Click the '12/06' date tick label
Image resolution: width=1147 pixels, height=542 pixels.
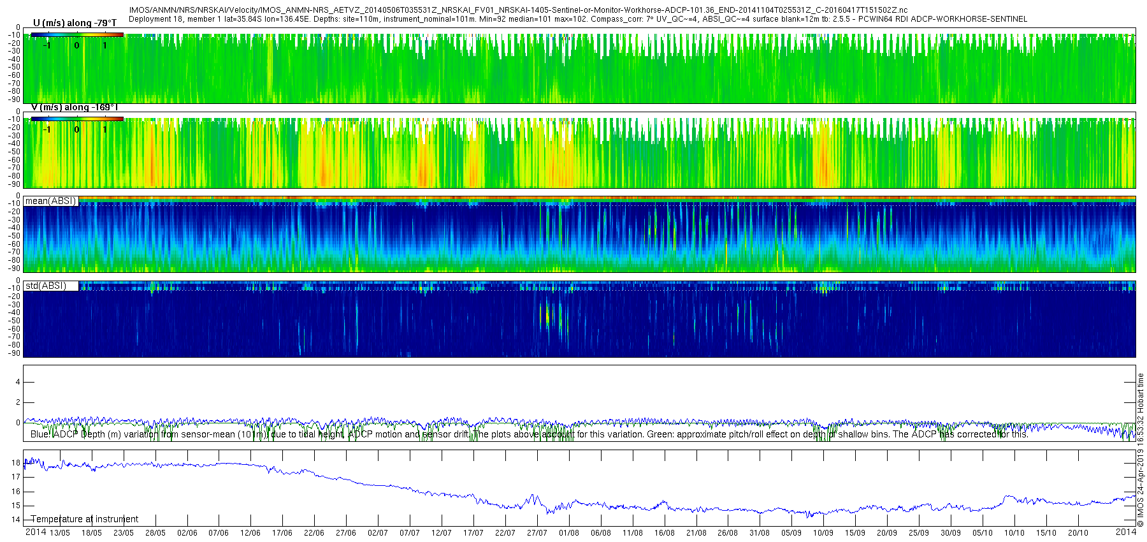point(250,532)
